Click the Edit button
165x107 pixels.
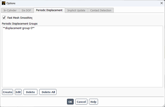pyautogui.click(x=18, y=92)
